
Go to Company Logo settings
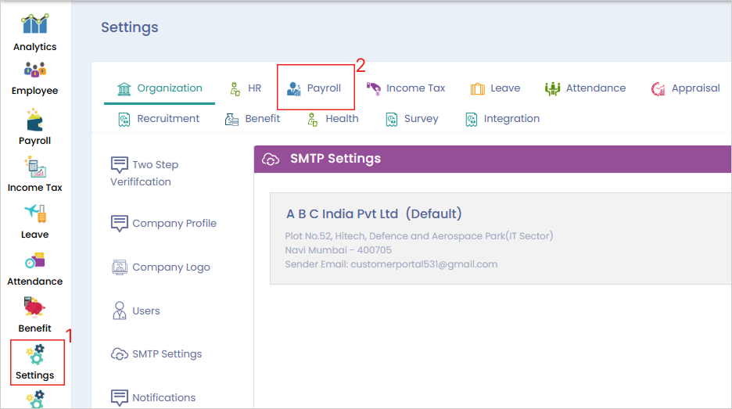[161, 267]
